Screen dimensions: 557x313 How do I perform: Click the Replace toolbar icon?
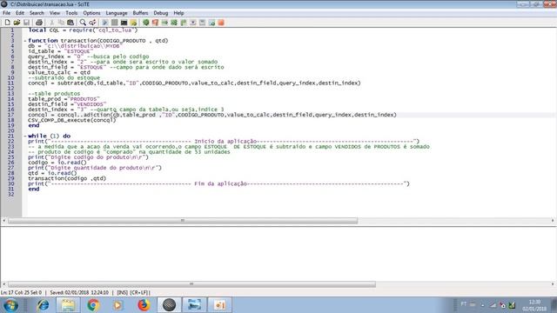pos(92,23)
